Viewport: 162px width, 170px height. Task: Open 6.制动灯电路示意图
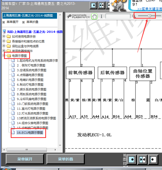[x=30, y=84]
